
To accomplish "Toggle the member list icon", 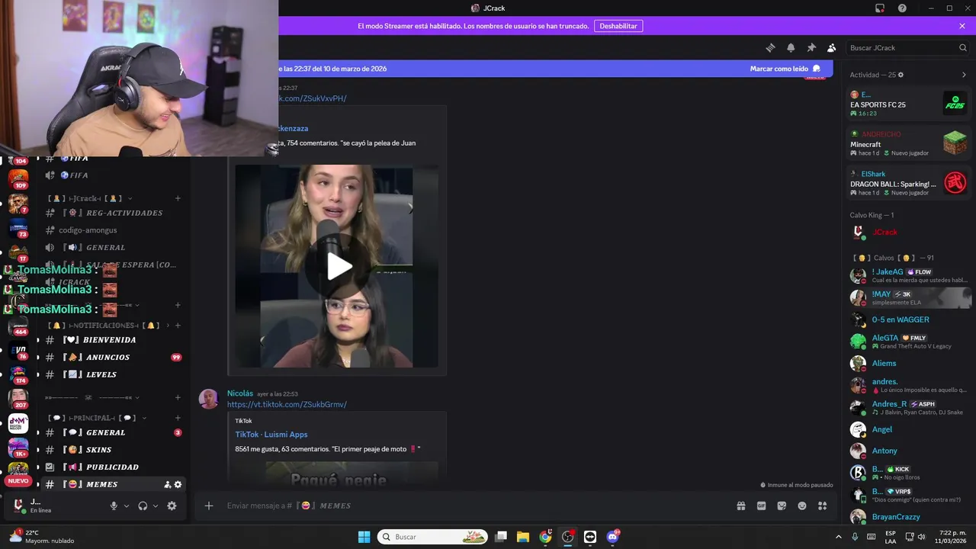I will pos(832,47).
